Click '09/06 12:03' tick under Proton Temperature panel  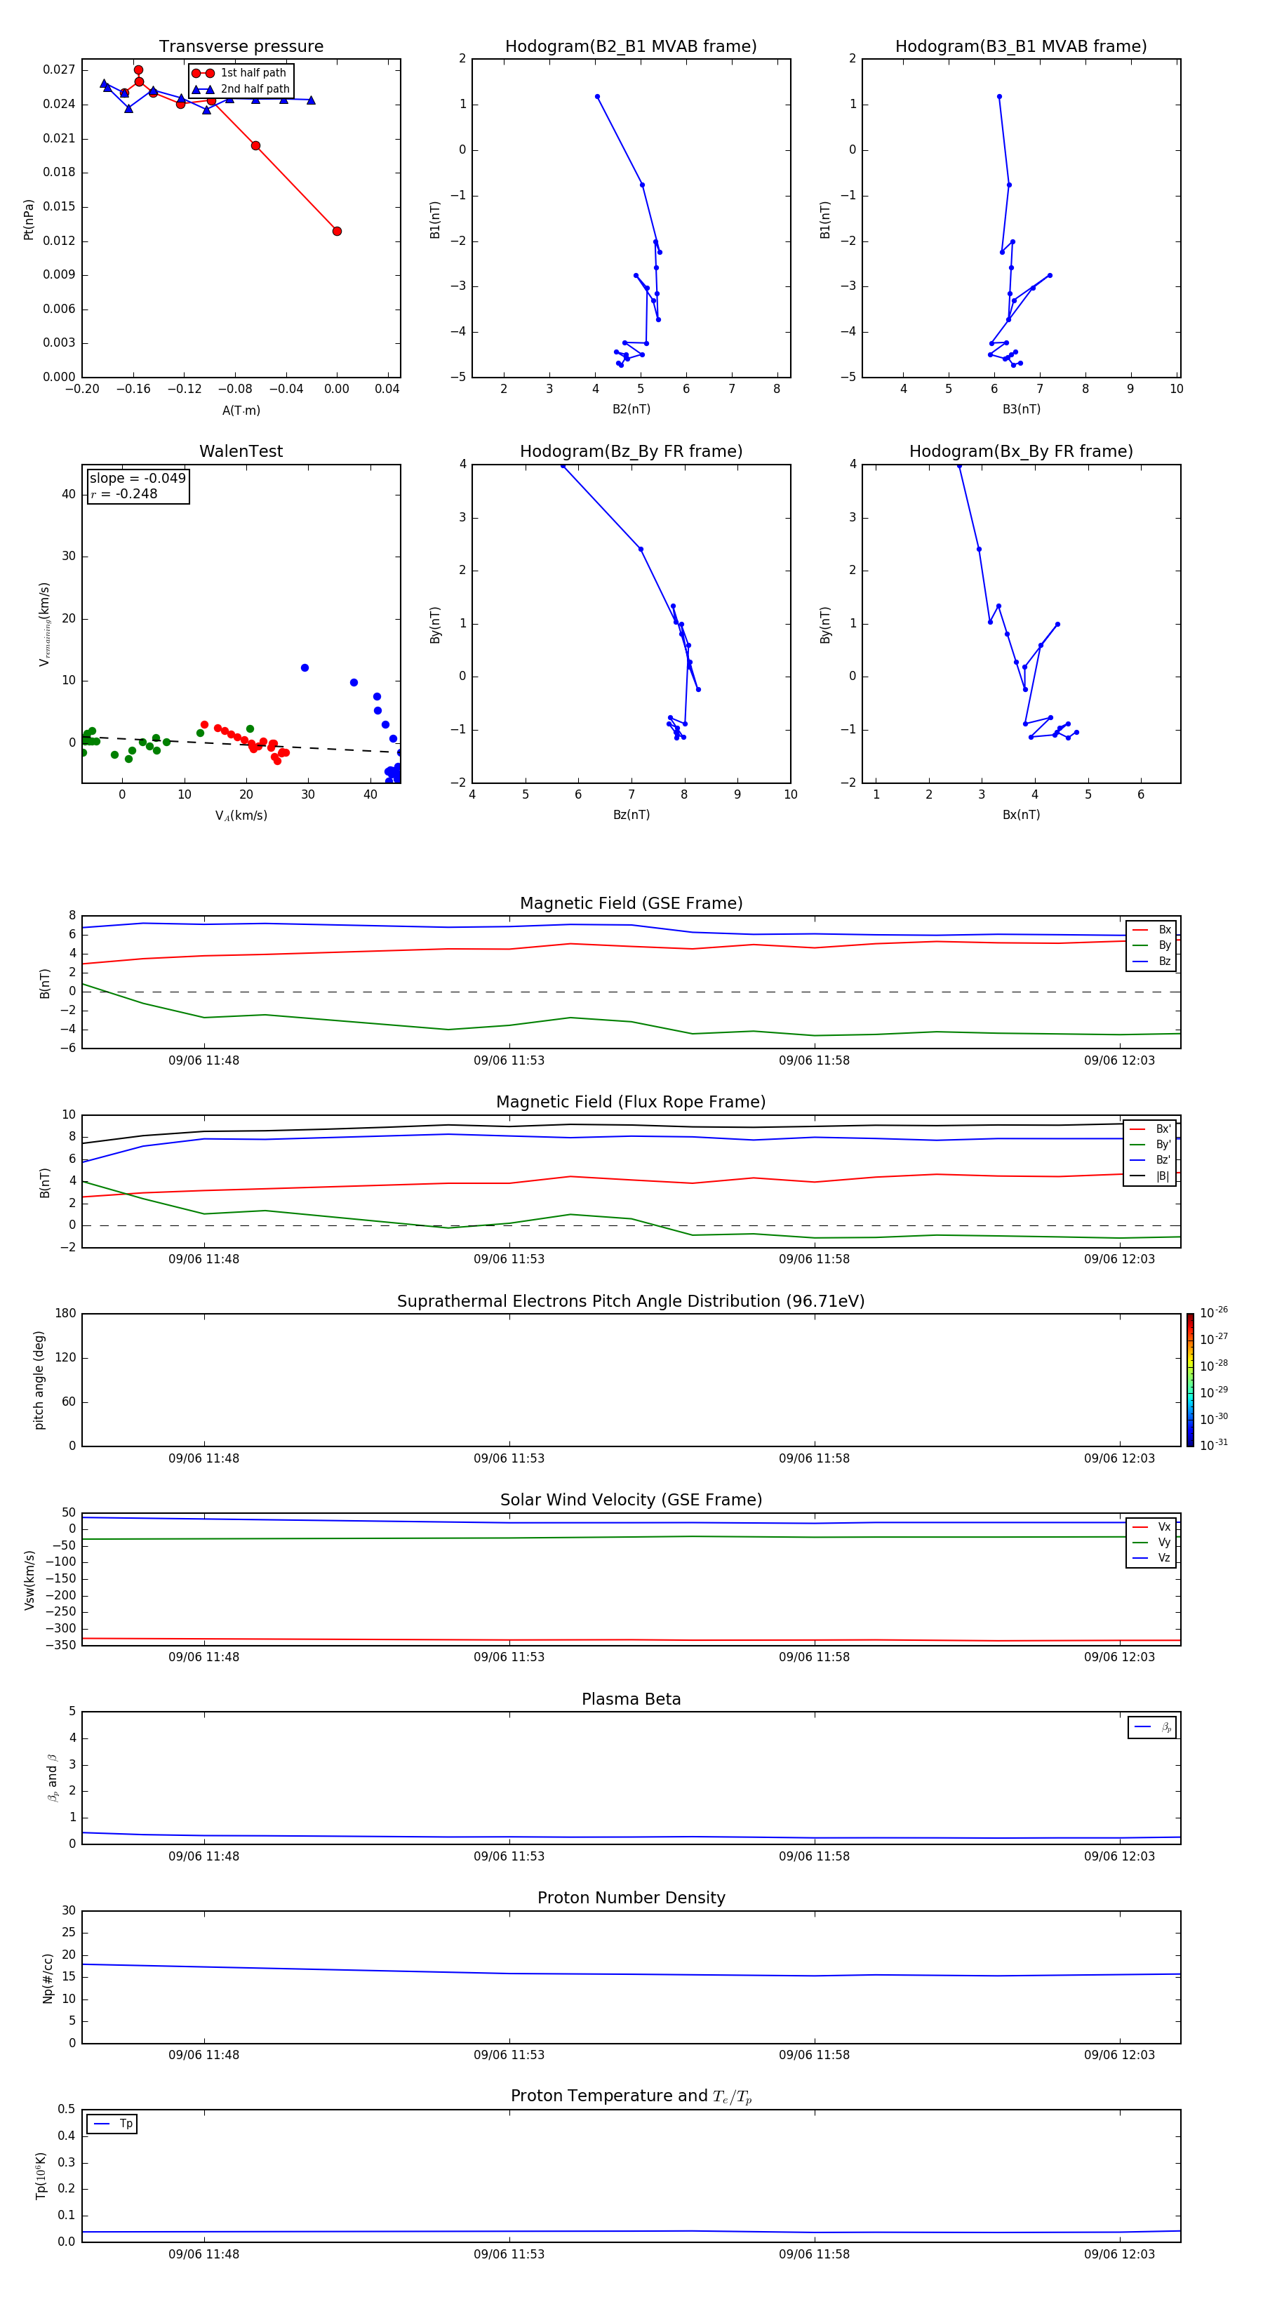point(1119,2254)
